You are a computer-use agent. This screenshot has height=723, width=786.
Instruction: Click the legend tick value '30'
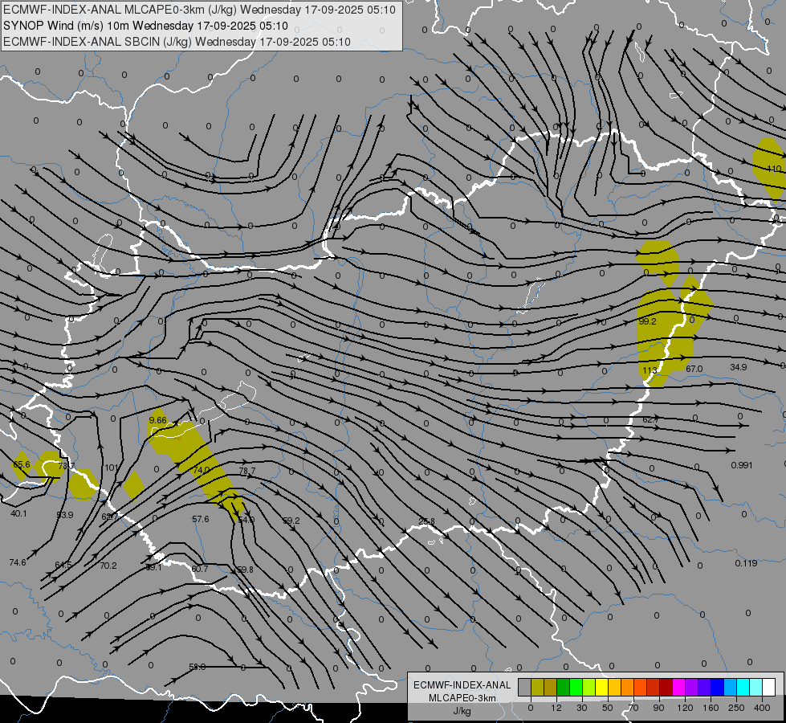pyautogui.click(x=582, y=708)
